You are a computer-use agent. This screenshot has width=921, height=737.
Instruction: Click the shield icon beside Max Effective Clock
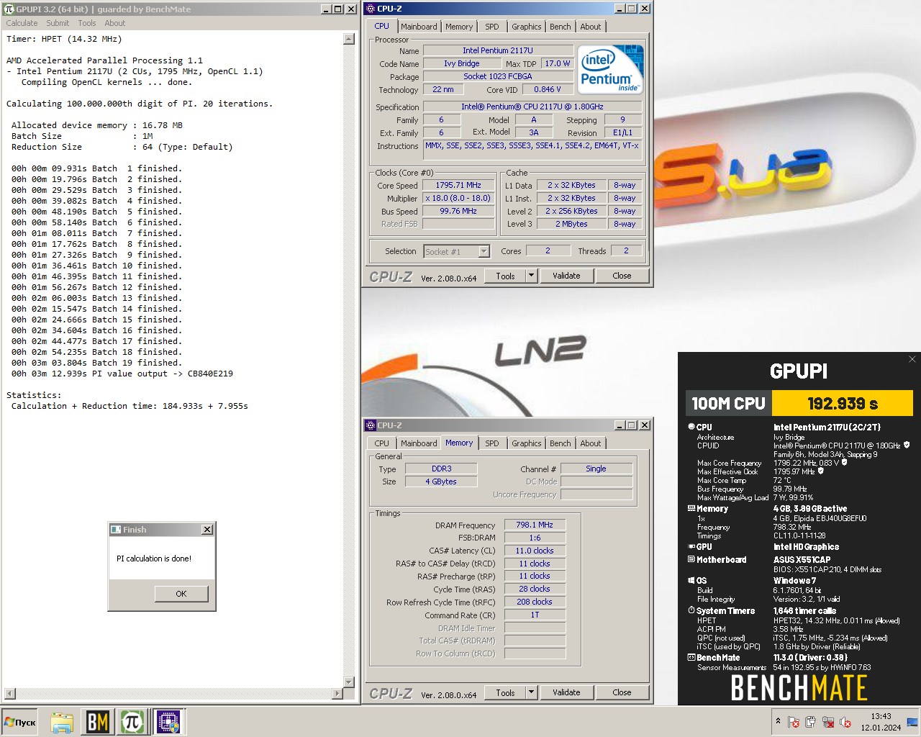pyautogui.click(x=820, y=471)
